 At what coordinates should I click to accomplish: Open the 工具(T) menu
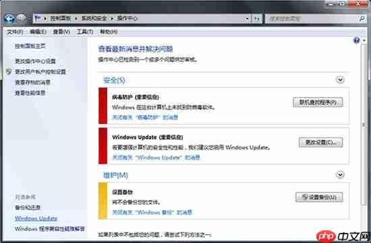(85, 32)
